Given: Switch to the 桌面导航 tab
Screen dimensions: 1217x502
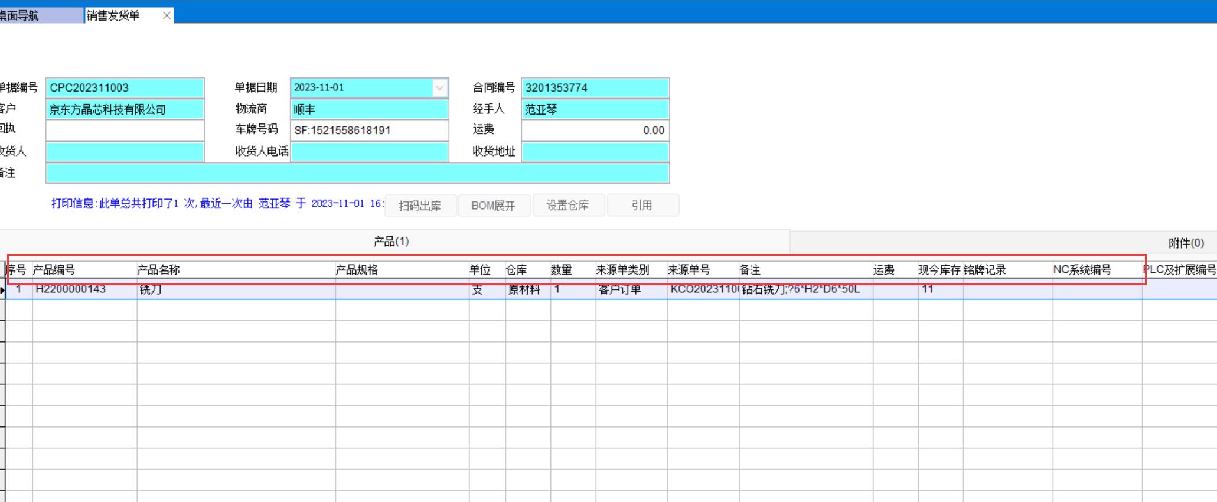Looking at the screenshot, I should coord(35,15).
